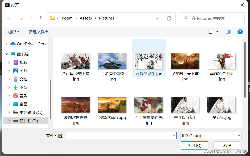Image resolution: width=250 pixels, height=156 pixels.
Task: Open the 图片 folder in sidebar
Action: click(x=20, y=71)
